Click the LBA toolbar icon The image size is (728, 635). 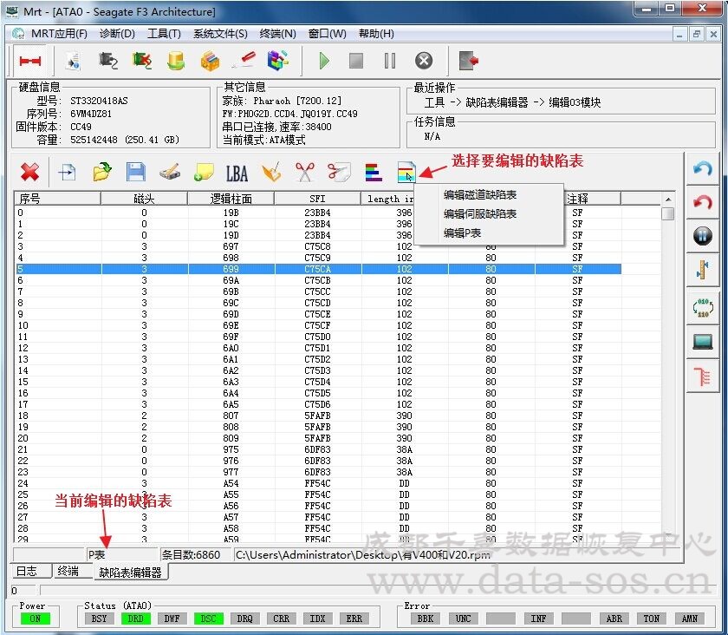pyautogui.click(x=237, y=173)
